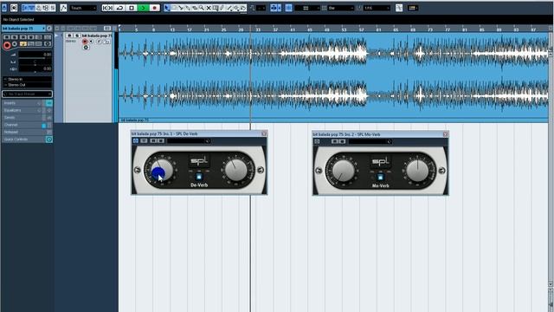Click the Lock icon in the track list
This screenshot has width=554, height=312.
(x=107, y=42)
